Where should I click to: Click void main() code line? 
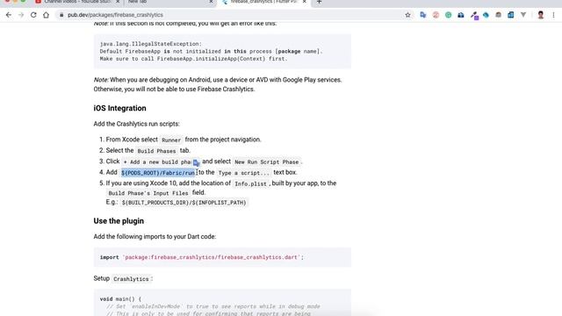tap(121, 298)
